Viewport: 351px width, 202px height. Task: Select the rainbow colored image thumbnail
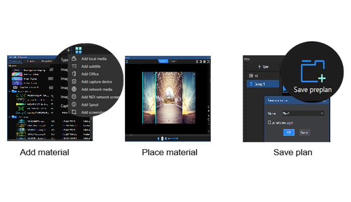17,75
